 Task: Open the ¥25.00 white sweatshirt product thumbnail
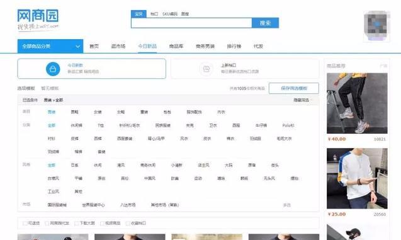(x=357, y=178)
